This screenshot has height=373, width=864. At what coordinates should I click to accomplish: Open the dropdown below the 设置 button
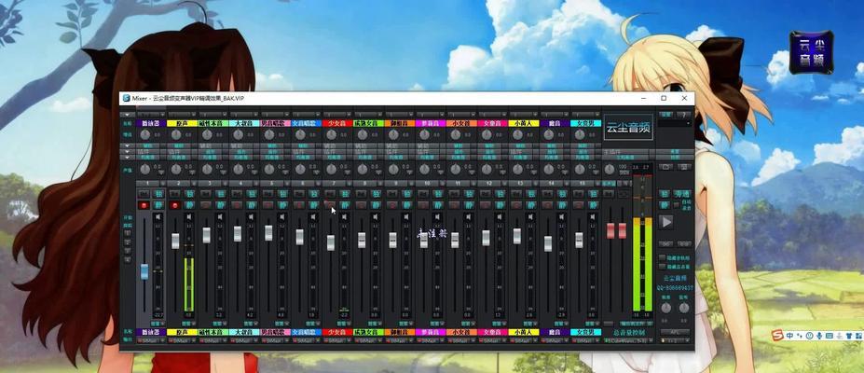click(675, 123)
